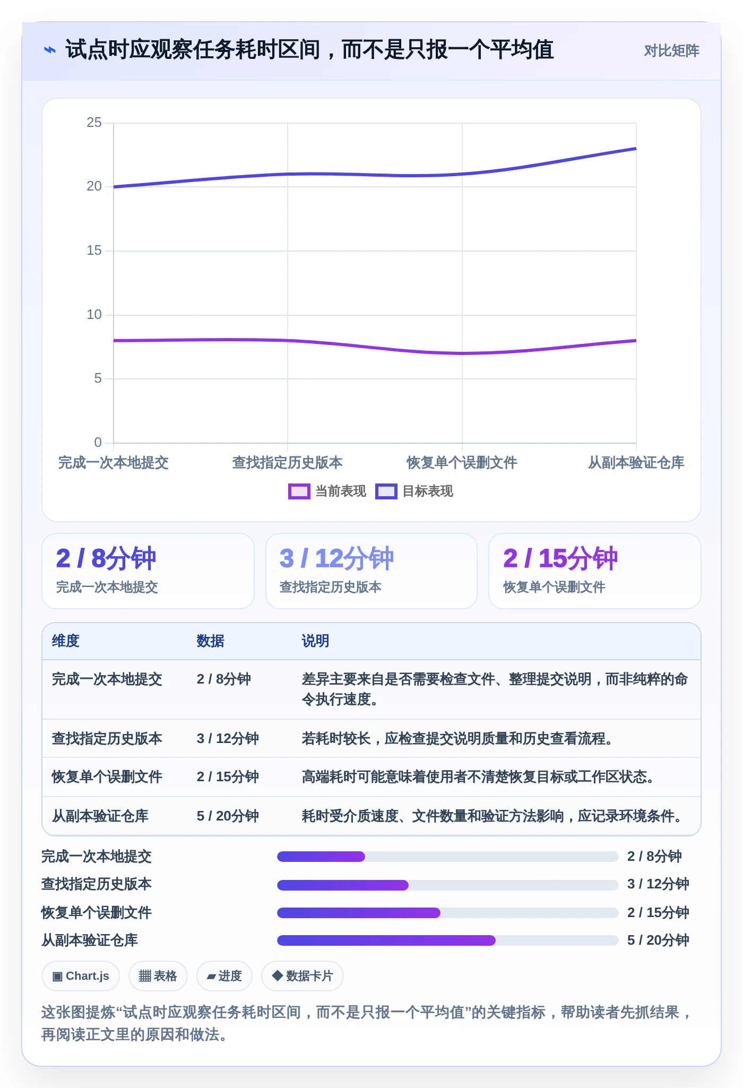Viewport: 743px width, 1088px height.
Task: Click the progress bar for 完成一次本地提交
Action: (448, 857)
